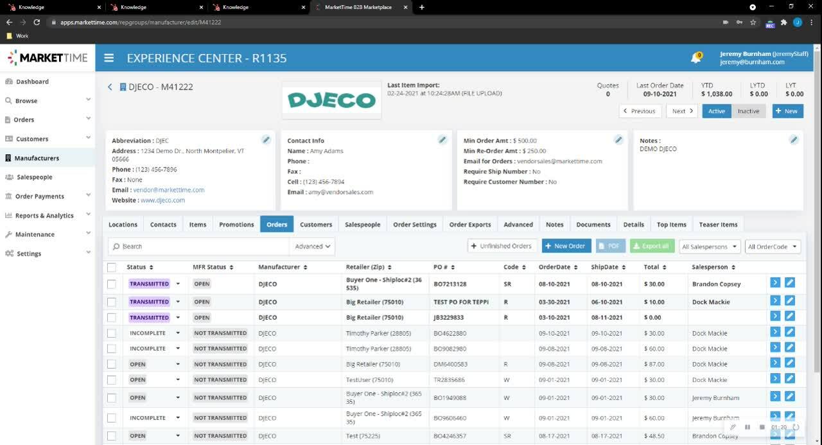Click the Unfinished Orders button
822x445 pixels.
(x=502, y=246)
